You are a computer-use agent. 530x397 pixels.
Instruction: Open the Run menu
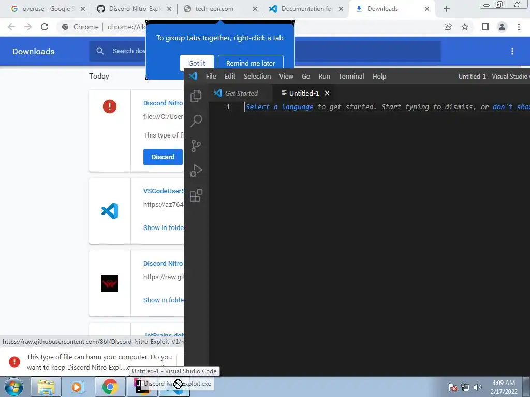[324, 77]
